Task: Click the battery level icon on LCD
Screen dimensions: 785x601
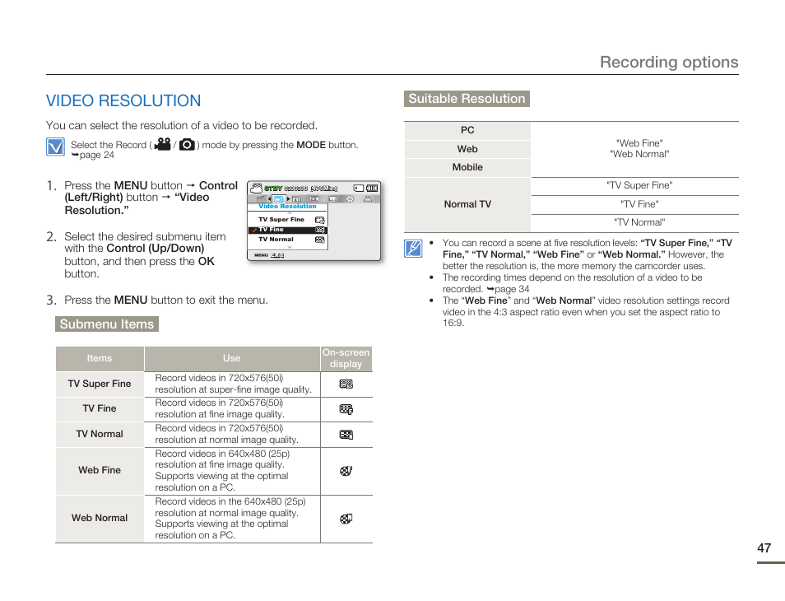Action: pyautogui.click(x=372, y=189)
